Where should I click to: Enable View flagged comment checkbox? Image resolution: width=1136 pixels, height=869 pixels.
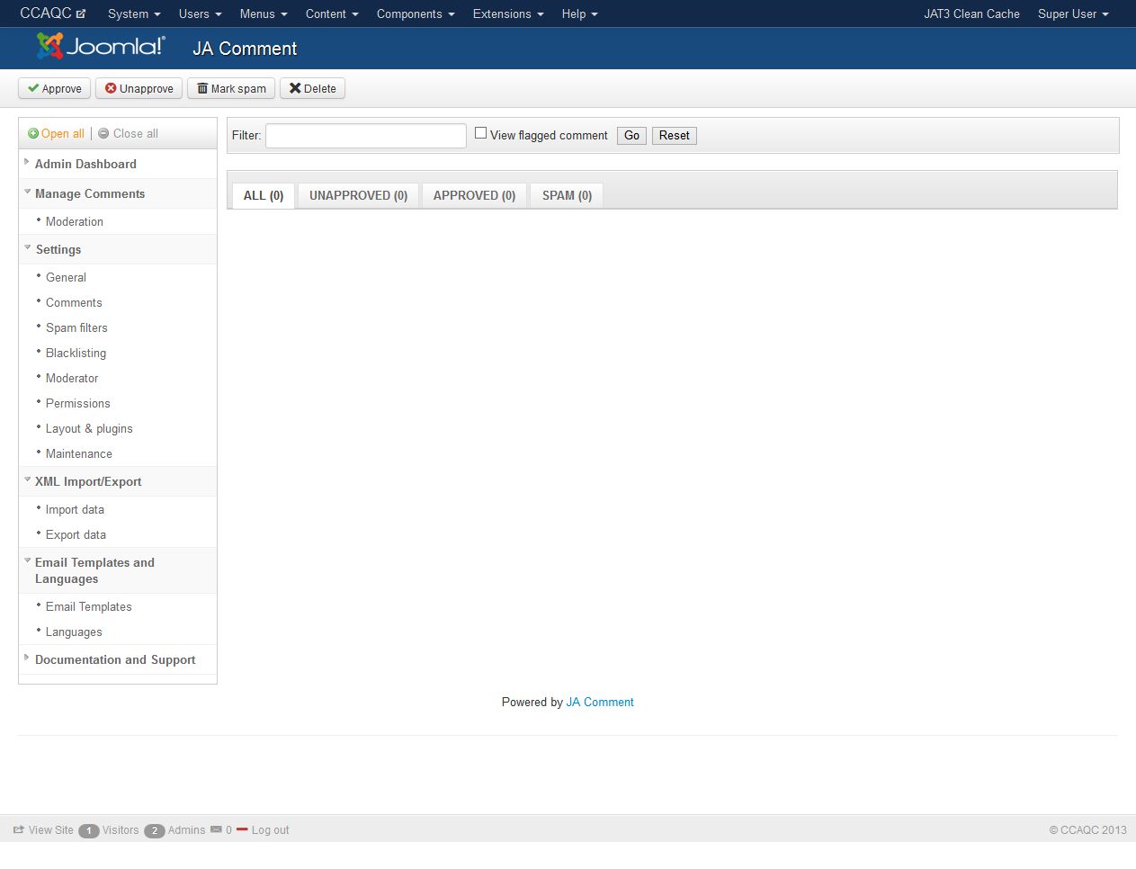pos(480,133)
